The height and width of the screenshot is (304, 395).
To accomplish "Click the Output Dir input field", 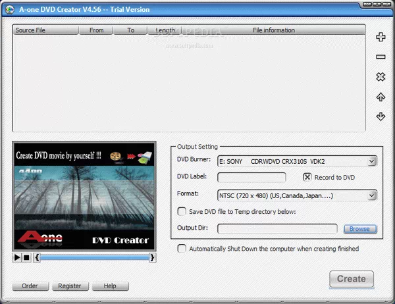I will click(277, 229).
